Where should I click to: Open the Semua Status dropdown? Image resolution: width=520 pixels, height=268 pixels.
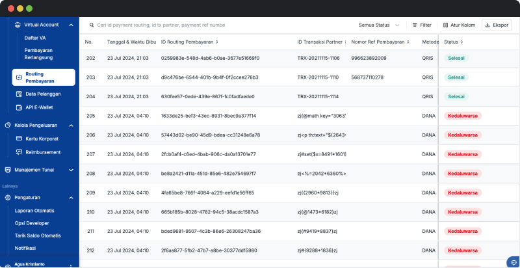click(379, 25)
